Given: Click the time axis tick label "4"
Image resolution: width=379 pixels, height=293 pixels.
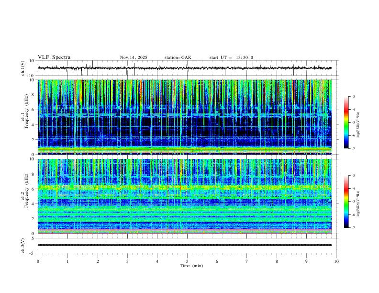Looking at the screenshot, I should coord(157,261).
